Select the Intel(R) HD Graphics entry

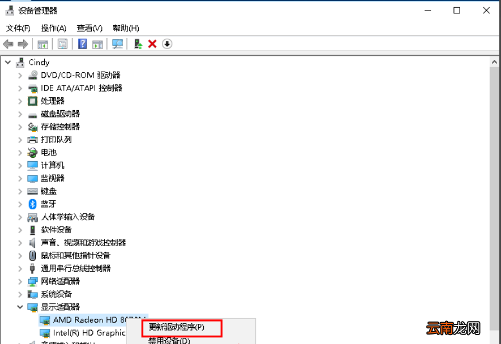[89, 333]
